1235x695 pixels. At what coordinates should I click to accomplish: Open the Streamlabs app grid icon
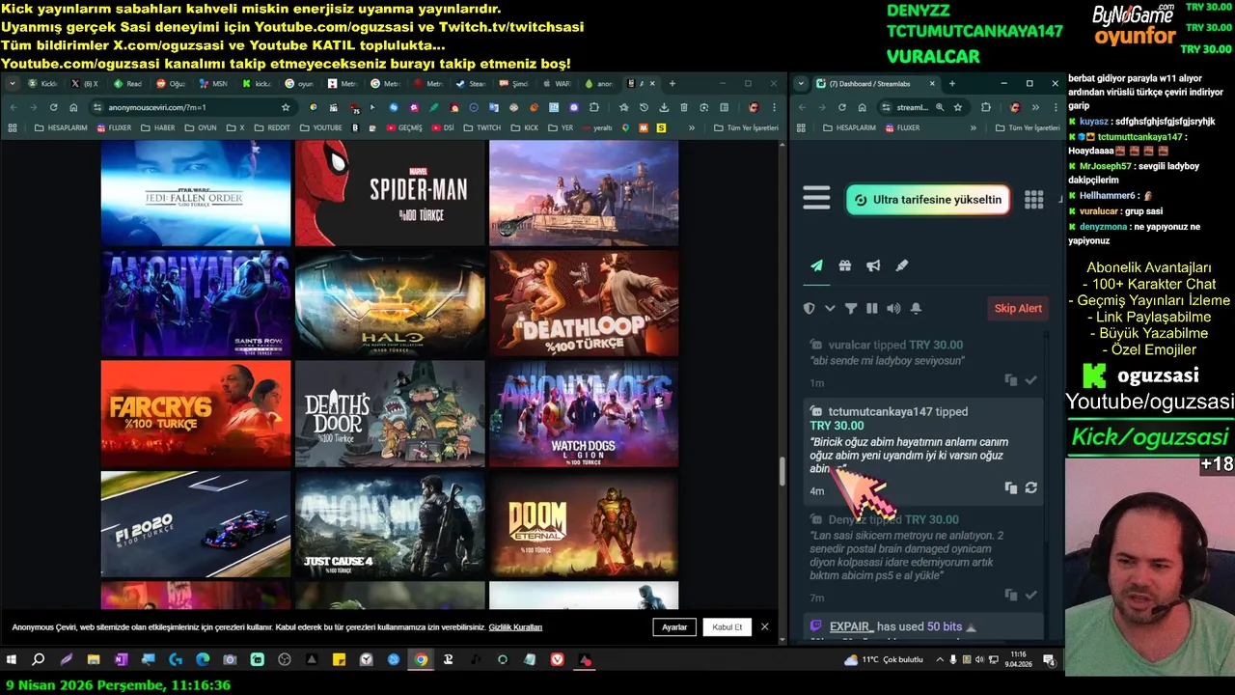click(1033, 199)
